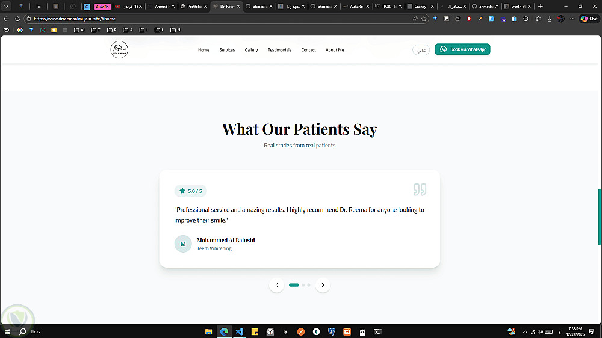Click Book via WhatsApp button
Viewport: 602px width, 338px height.
[x=462, y=49]
